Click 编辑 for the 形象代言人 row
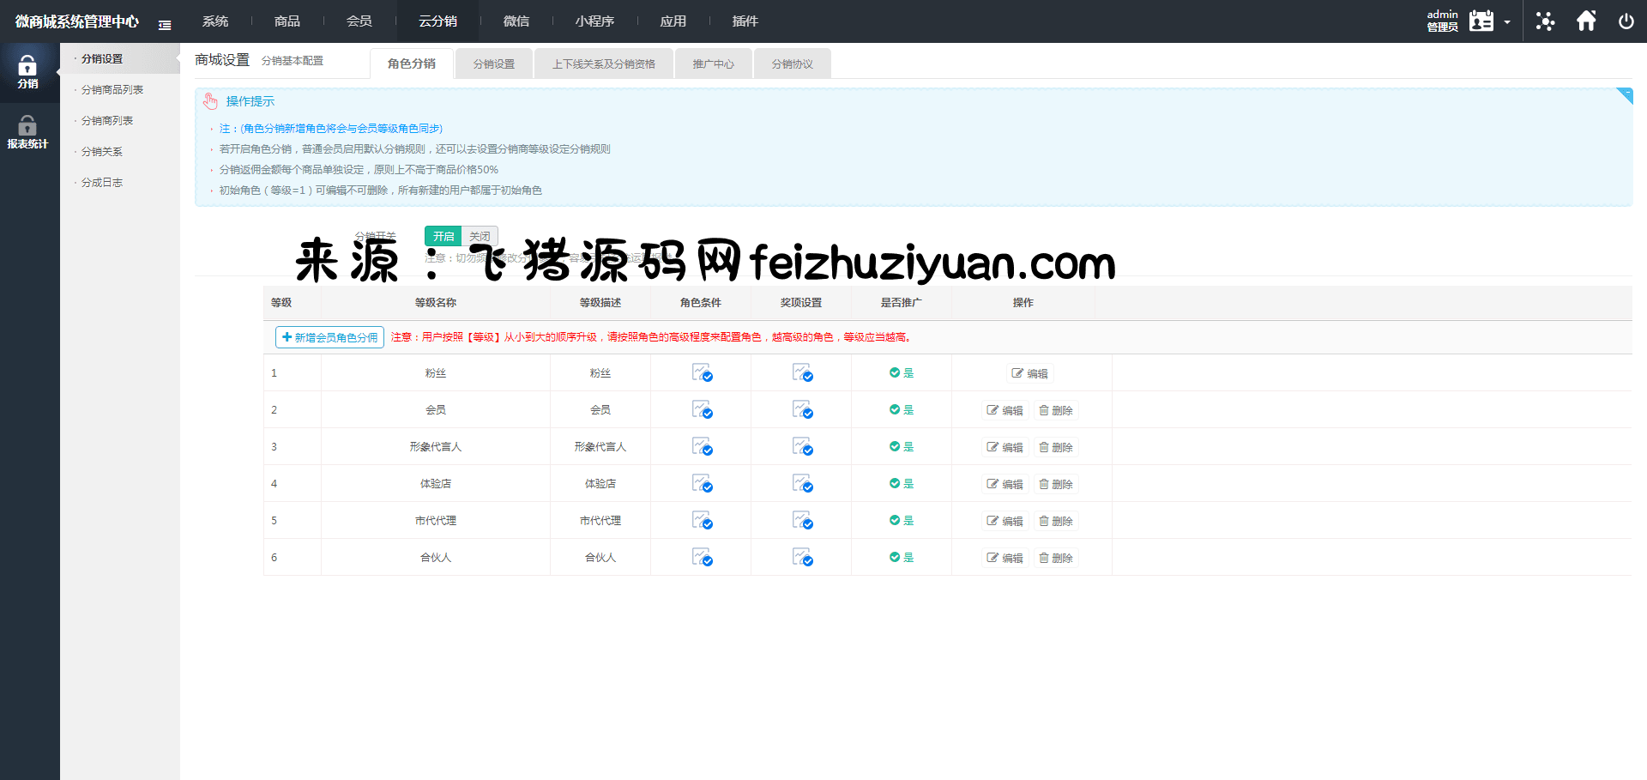Image resolution: width=1647 pixels, height=780 pixels. (x=1004, y=447)
